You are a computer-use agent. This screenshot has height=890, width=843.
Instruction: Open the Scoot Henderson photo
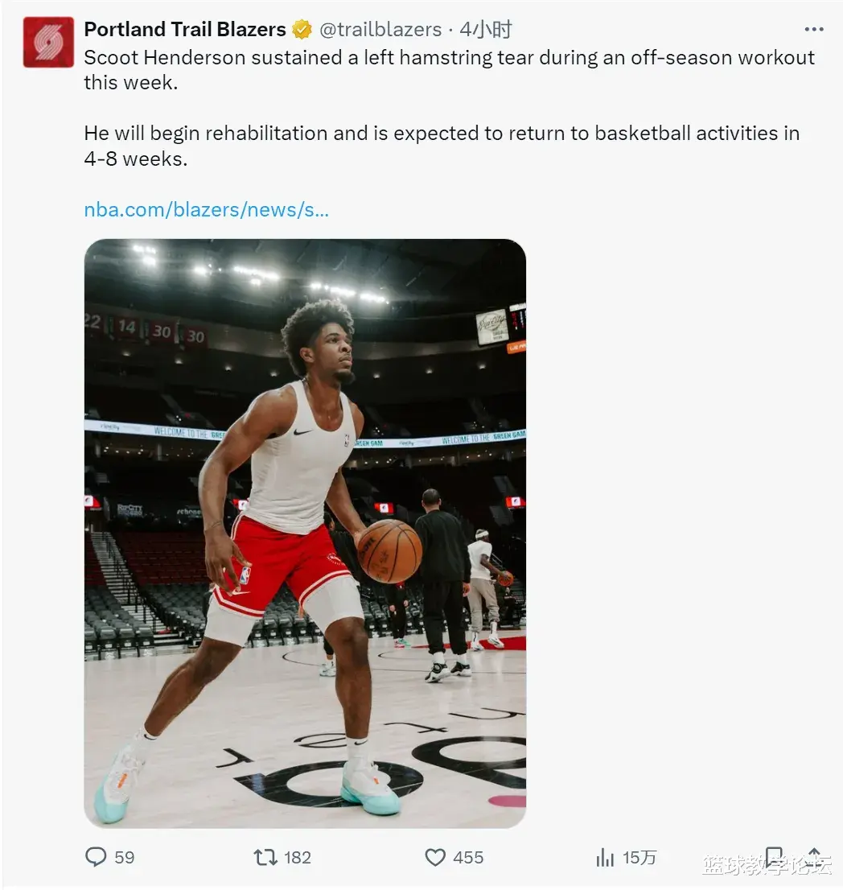[305, 533]
